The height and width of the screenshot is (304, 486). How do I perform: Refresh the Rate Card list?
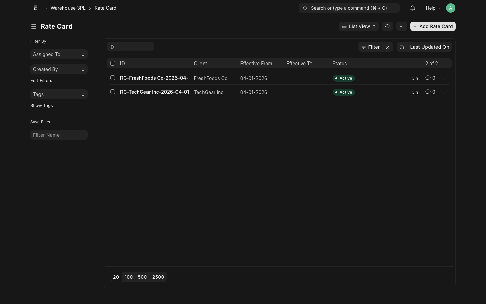tap(387, 26)
